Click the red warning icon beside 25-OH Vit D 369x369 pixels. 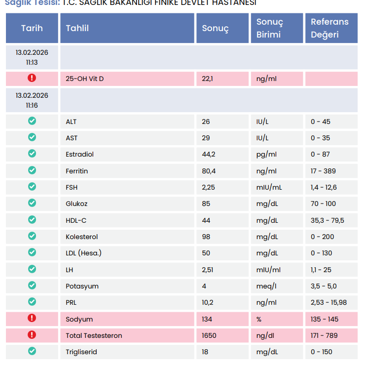[32, 78]
